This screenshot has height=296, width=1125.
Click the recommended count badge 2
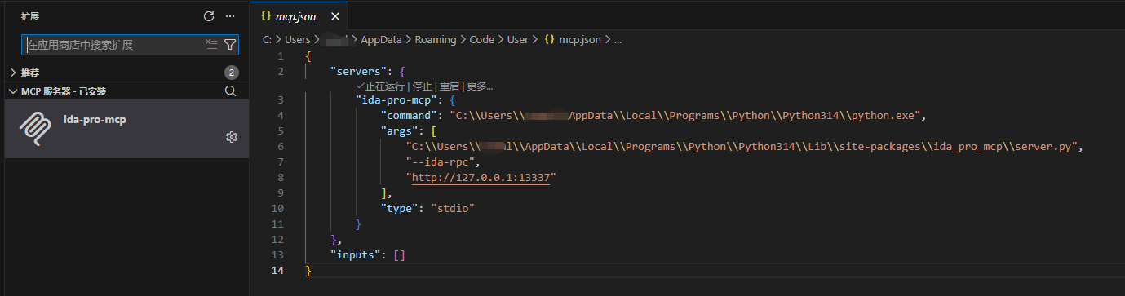tap(231, 73)
